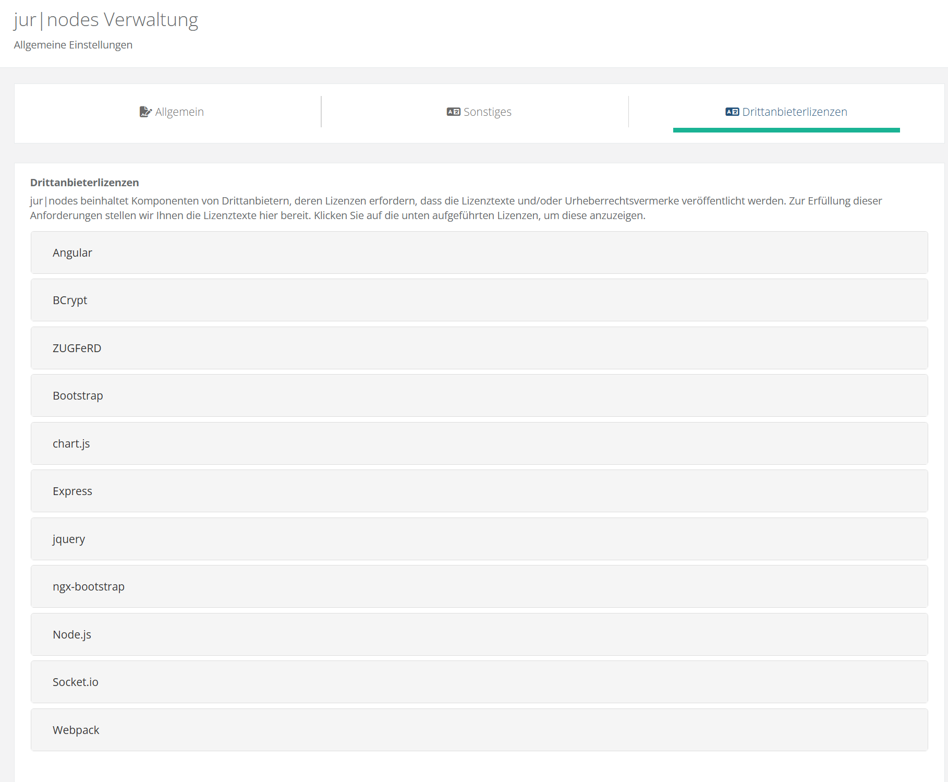The width and height of the screenshot is (948, 782).
Task: Click the edit icon beside Allgemein
Action: coord(145,112)
